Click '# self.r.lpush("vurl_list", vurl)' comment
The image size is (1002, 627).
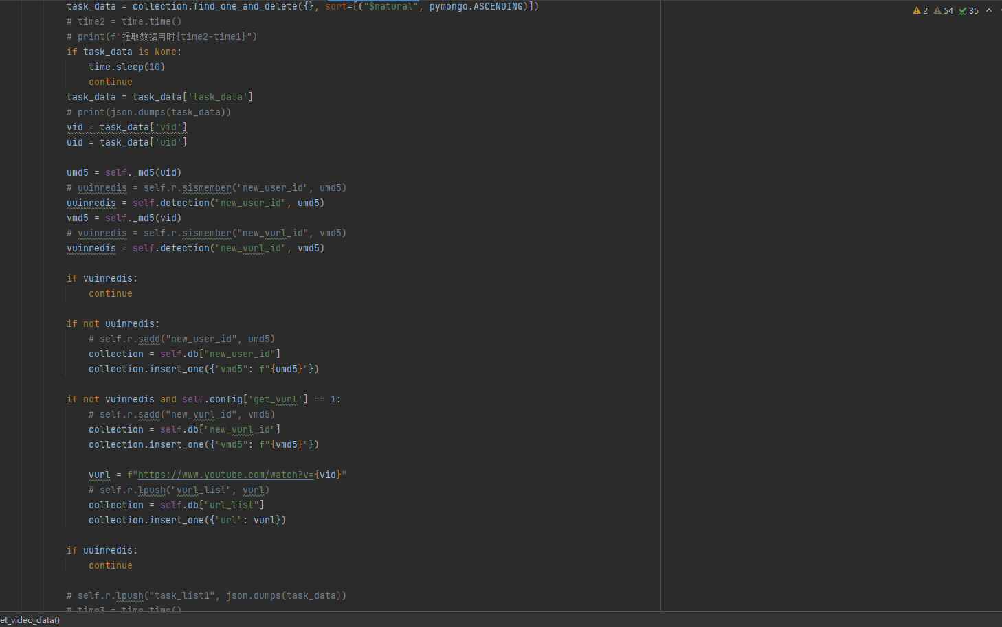click(179, 490)
